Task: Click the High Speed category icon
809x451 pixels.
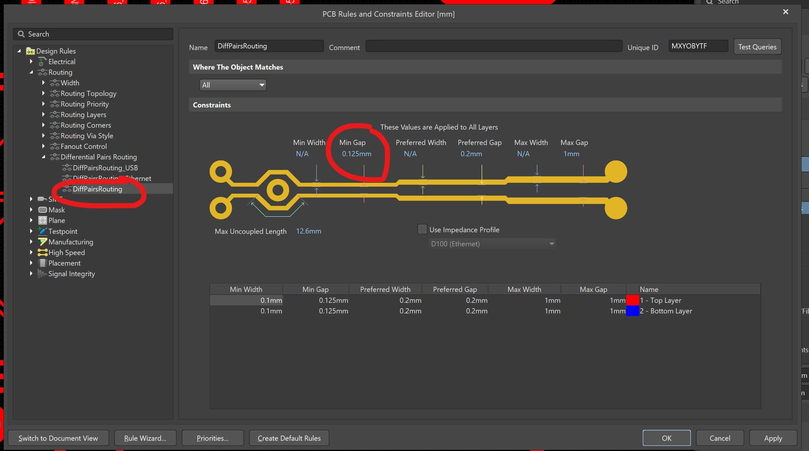Action: [42, 252]
